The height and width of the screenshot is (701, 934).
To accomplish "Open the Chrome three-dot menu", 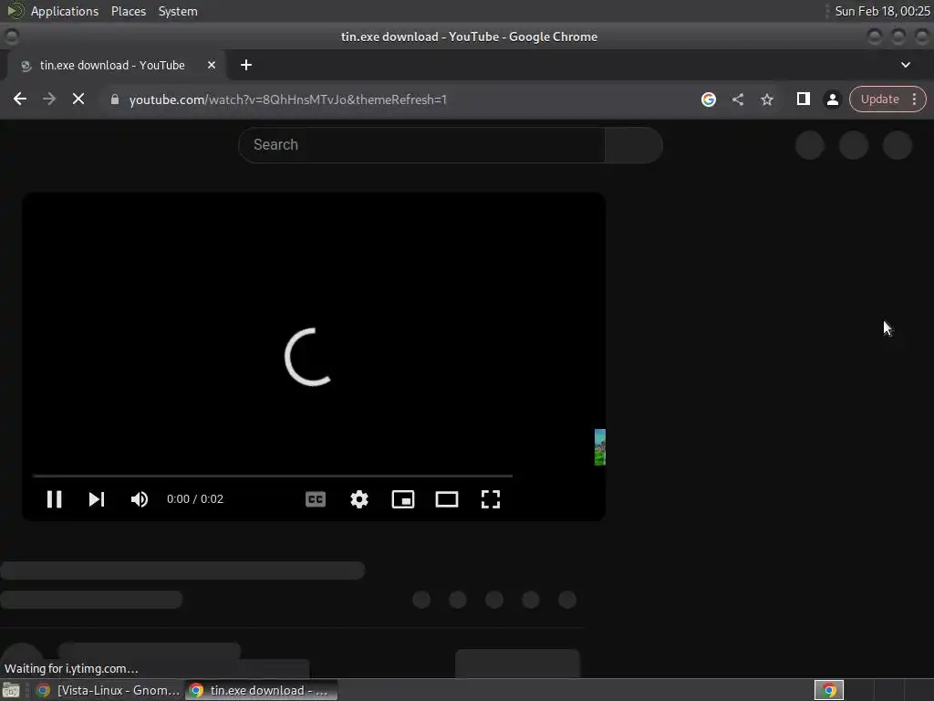I will [914, 99].
